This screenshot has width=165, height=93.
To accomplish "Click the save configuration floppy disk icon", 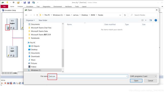I will 25,2.
